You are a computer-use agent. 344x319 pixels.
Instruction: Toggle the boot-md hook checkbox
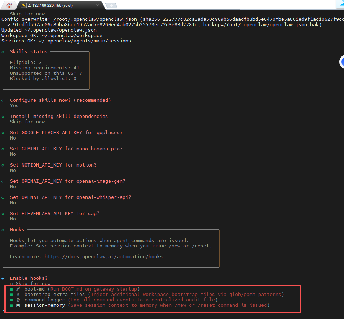point(12,289)
